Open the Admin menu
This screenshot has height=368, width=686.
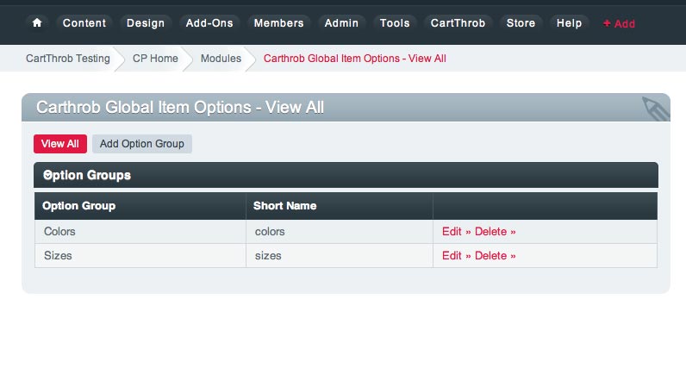click(x=341, y=22)
